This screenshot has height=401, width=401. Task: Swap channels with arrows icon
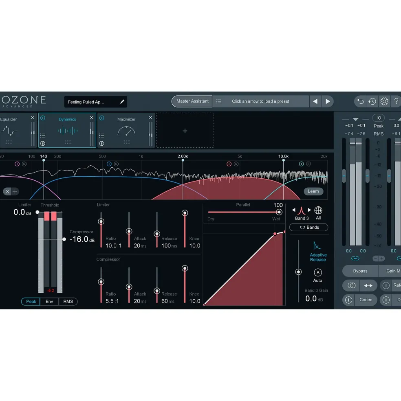coord(368,285)
